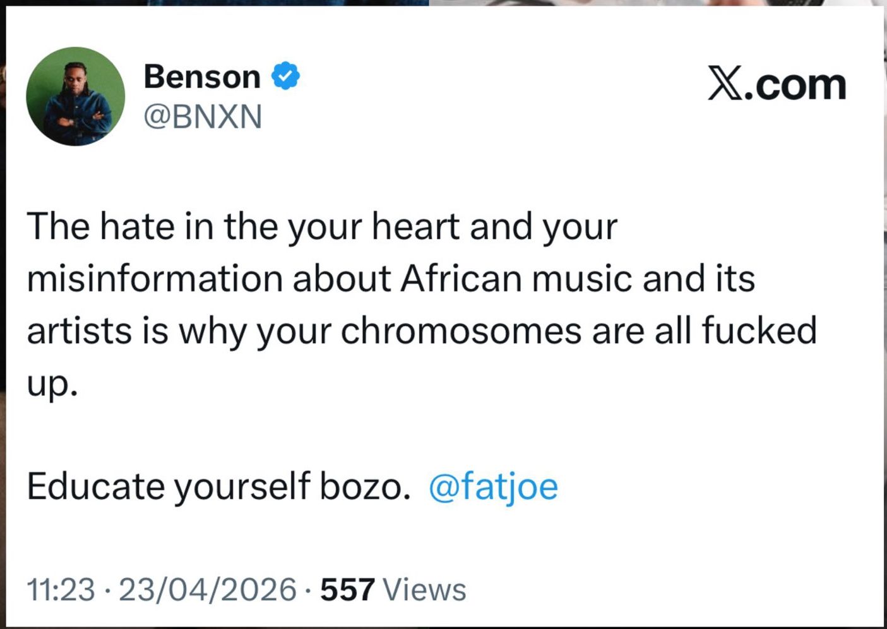Click the 11:23 post time
The width and height of the screenshot is (887, 629).
pos(61,590)
